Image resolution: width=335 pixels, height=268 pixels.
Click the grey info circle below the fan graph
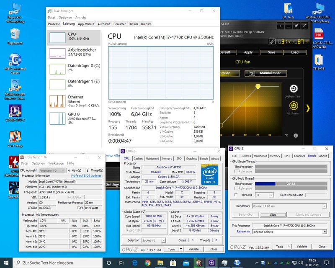(x=296, y=136)
